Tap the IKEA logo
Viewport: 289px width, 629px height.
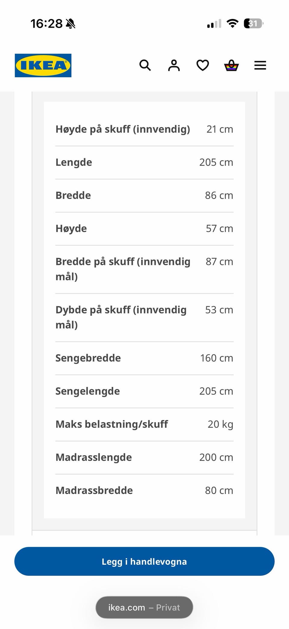43,65
